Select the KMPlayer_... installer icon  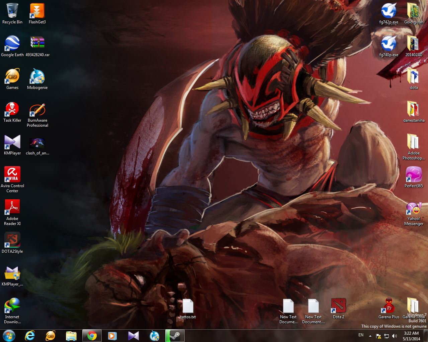[12, 276]
